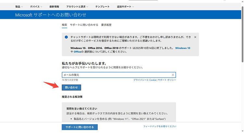Open the Windows 10 link in notice
This screenshot has width=244, height=133.
(183, 48)
